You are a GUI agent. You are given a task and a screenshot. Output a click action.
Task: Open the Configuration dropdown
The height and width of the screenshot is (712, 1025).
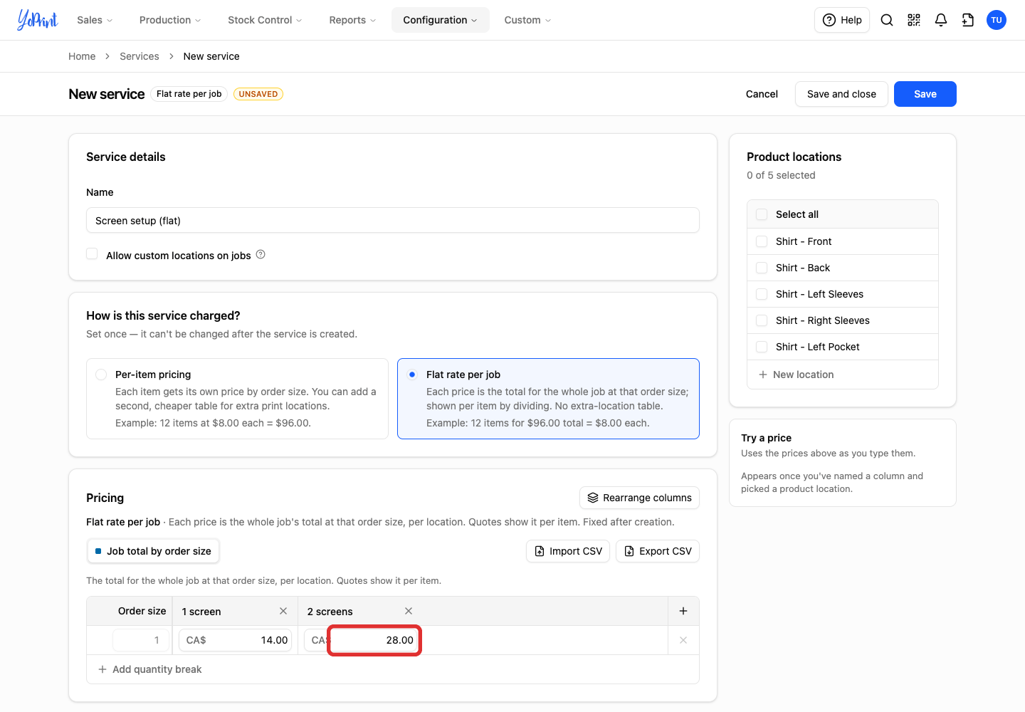[440, 20]
